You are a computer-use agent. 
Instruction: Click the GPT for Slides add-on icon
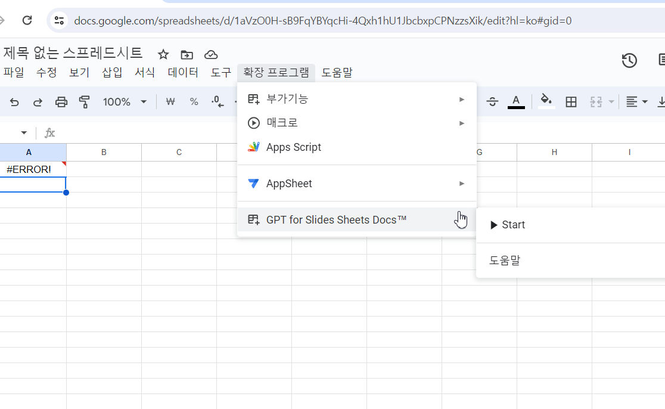[254, 220]
